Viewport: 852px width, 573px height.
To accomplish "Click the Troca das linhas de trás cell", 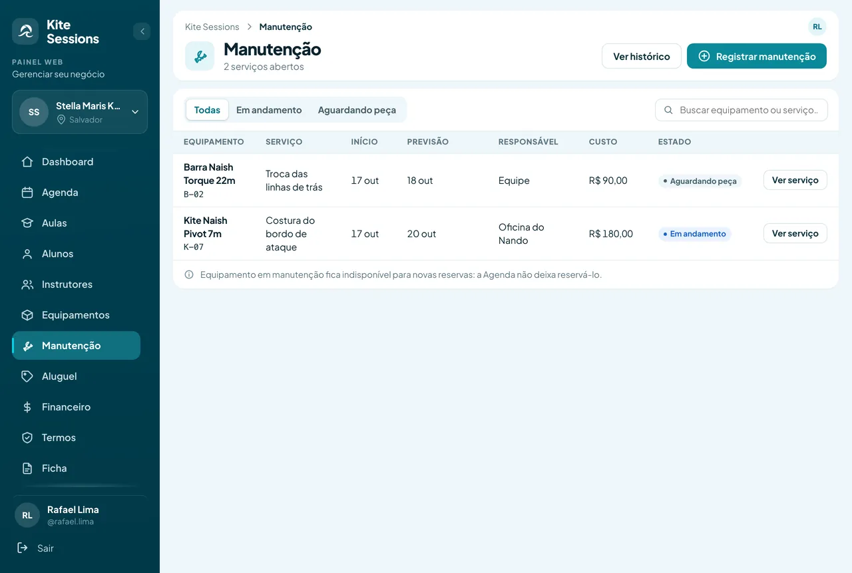I will tap(294, 181).
